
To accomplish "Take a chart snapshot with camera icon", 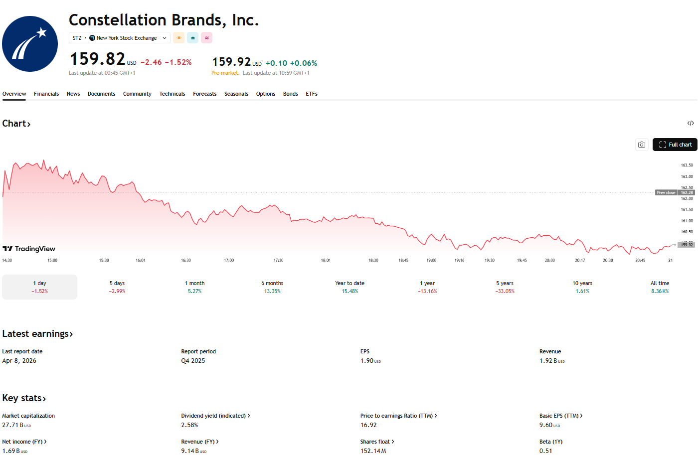I will tap(642, 145).
